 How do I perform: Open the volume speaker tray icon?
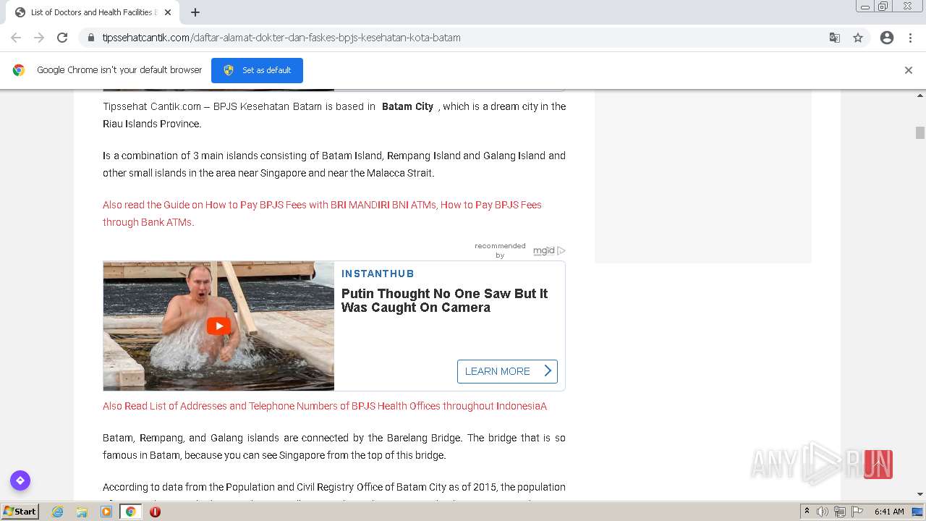click(x=823, y=512)
